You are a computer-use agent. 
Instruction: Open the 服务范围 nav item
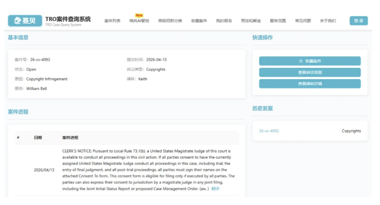coord(278,21)
